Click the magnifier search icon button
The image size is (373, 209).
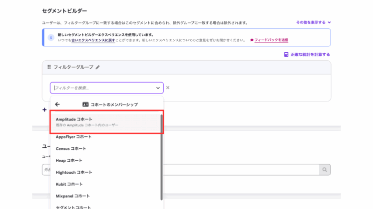click(325, 170)
